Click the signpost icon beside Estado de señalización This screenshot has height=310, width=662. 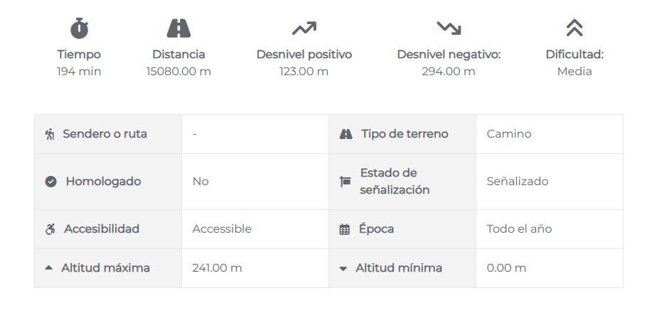pyautogui.click(x=346, y=182)
